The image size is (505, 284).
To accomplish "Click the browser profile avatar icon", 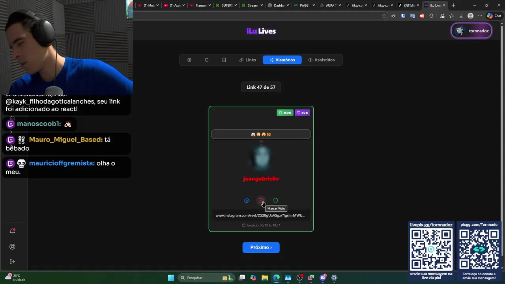I will pyautogui.click(x=470, y=16).
